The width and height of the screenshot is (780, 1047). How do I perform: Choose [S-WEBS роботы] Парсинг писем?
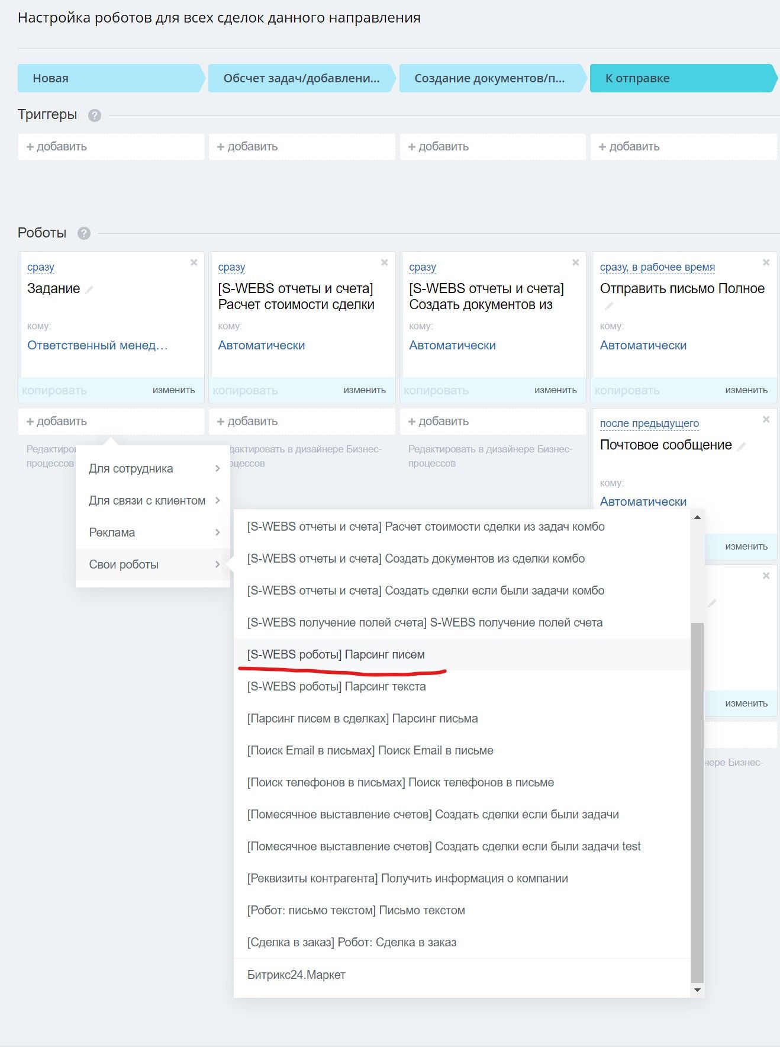(462, 654)
